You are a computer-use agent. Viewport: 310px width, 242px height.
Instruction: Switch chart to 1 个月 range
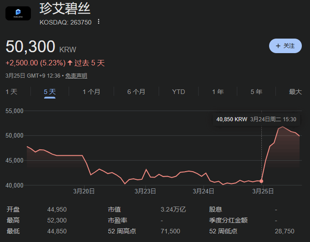tap(91, 92)
